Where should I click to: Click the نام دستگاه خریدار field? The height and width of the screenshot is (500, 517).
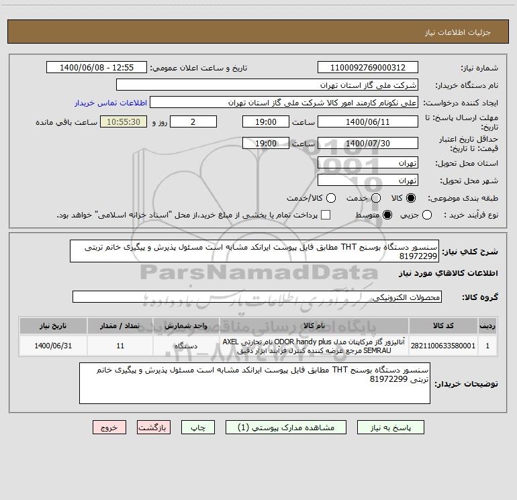[267, 85]
